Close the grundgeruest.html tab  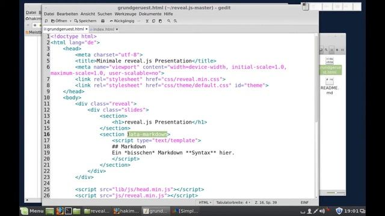tap(87, 29)
